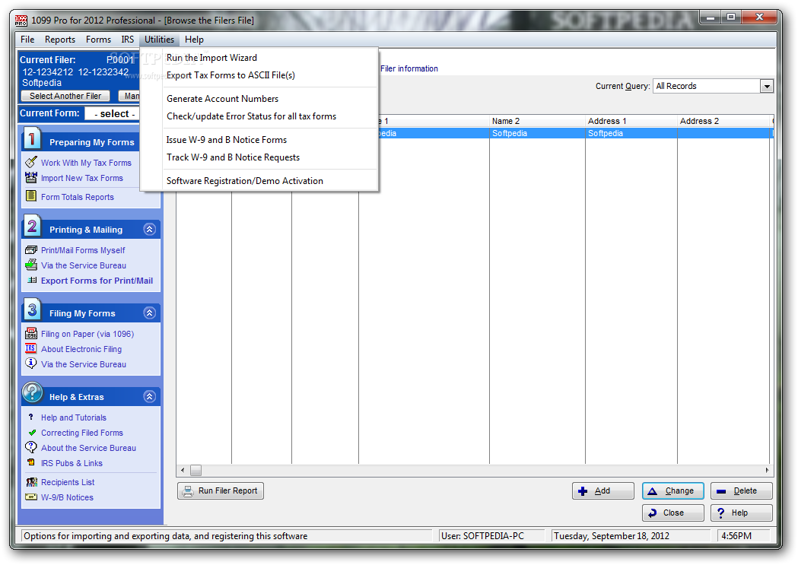The height and width of the screenshot is (565, 798).
Task: Click the Address 2 column header
Action: click(723, 120)
